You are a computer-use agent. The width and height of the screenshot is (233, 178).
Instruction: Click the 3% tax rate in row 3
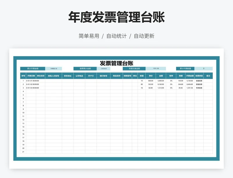coord(171,88)
